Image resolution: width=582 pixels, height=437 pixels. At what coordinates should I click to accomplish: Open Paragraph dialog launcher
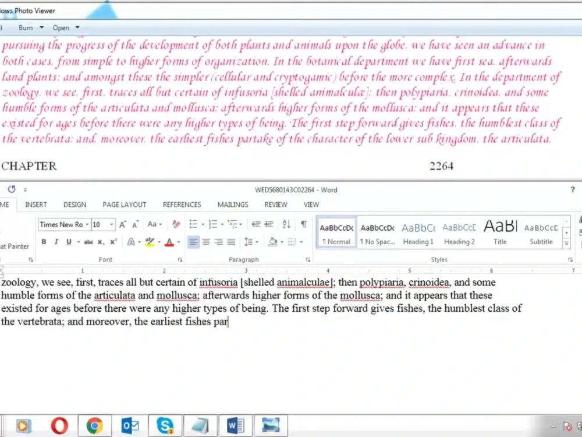tap(308, 260)
